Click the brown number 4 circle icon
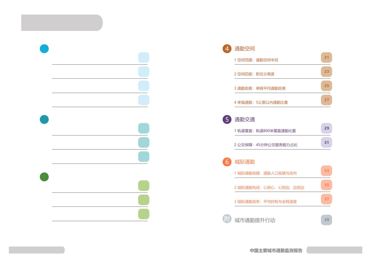Image resolution: width=372 pixels, height=263 pixels. [x=227, y=49]
